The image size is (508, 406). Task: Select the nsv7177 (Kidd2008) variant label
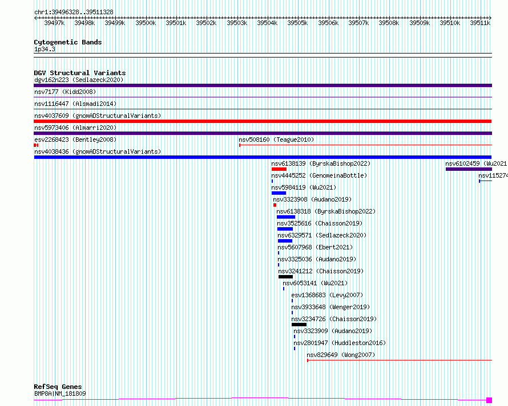[x=65, y=92]
